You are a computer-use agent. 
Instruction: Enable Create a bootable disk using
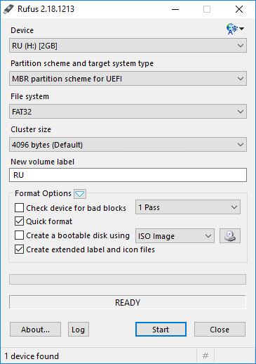pos(19,235)
